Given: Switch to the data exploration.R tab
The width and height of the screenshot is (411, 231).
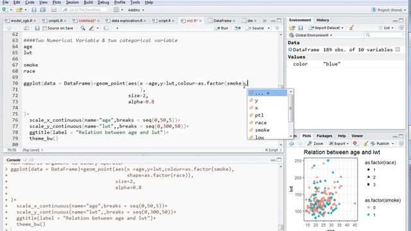Looking at the screenshot, I should pyautogui.click(x=127, y=21).
